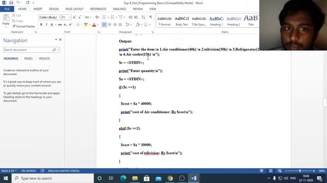Apply the Body Text style
This screenshot has height=183, width=327.
[x=182, y=21]
